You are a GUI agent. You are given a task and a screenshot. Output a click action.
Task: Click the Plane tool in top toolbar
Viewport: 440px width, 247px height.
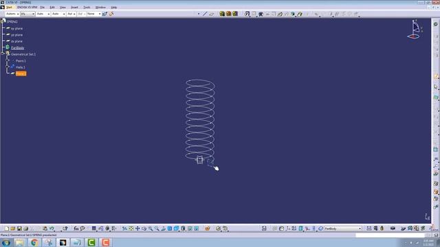[212, 14]
